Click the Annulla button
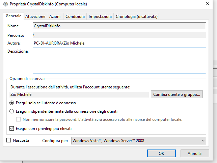This screenshot has height=163, width=217. tap(195, 154)
